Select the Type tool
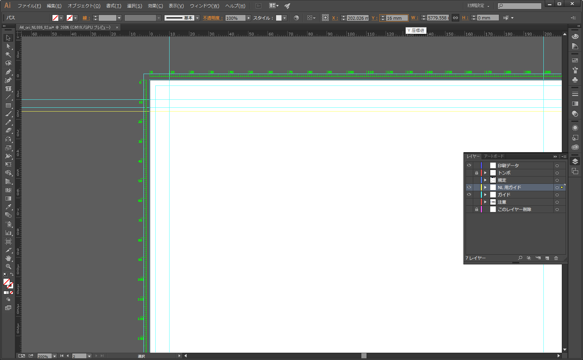The height and width of the screenshot is (360, 583). point(8,89)
